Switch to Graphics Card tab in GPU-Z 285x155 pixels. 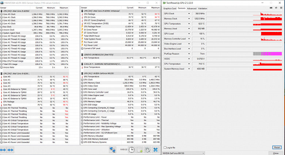[x=170, y=8]
